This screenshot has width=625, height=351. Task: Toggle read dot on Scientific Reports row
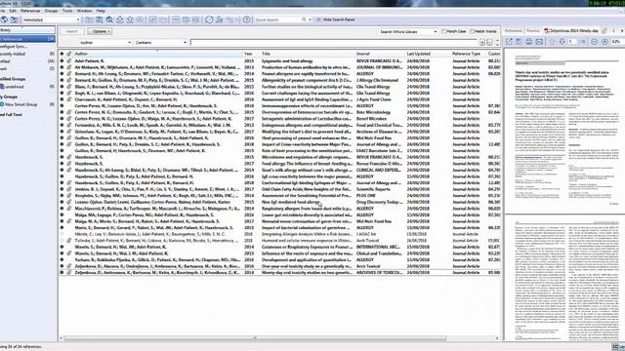[62, 189]
